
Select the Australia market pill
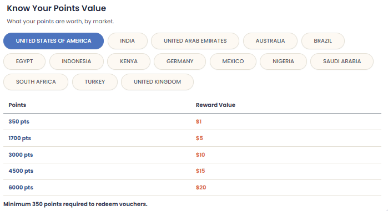270,41
